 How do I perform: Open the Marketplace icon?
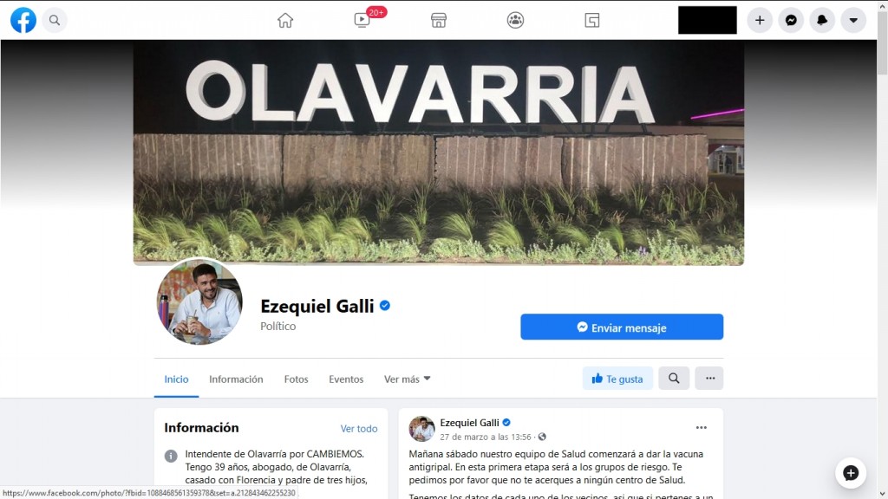[x=438, y=21]
